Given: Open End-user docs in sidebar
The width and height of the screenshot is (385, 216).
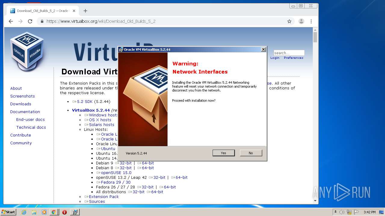Looking at the screenshot, I should (x=30, y=120).
